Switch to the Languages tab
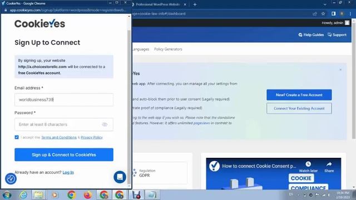The image size is (356, 200). (x=140, y=49)
